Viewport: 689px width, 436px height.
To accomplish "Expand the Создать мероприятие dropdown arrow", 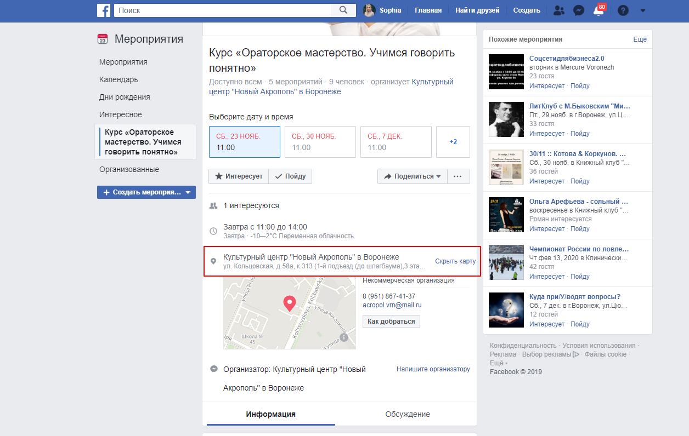I will point(188,192).
